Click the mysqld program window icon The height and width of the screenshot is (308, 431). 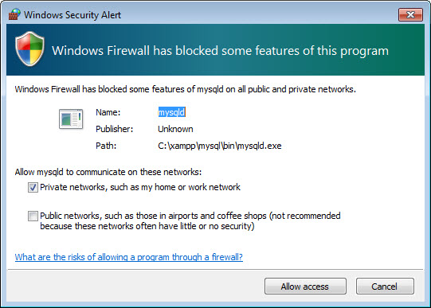point(71,119)
